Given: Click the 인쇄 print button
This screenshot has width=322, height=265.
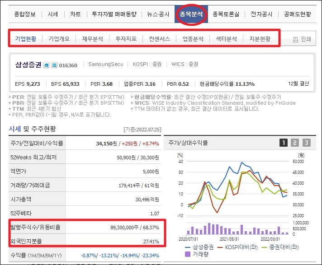Looking at the screenshot, I should point(302,39).
